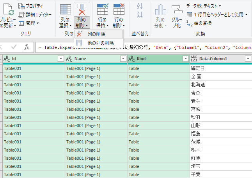Screen dimensions: 252x178
Task: Choose 列の削除 from the open dropdown menu
Action: pyautogui.click(x=96, y=34)
